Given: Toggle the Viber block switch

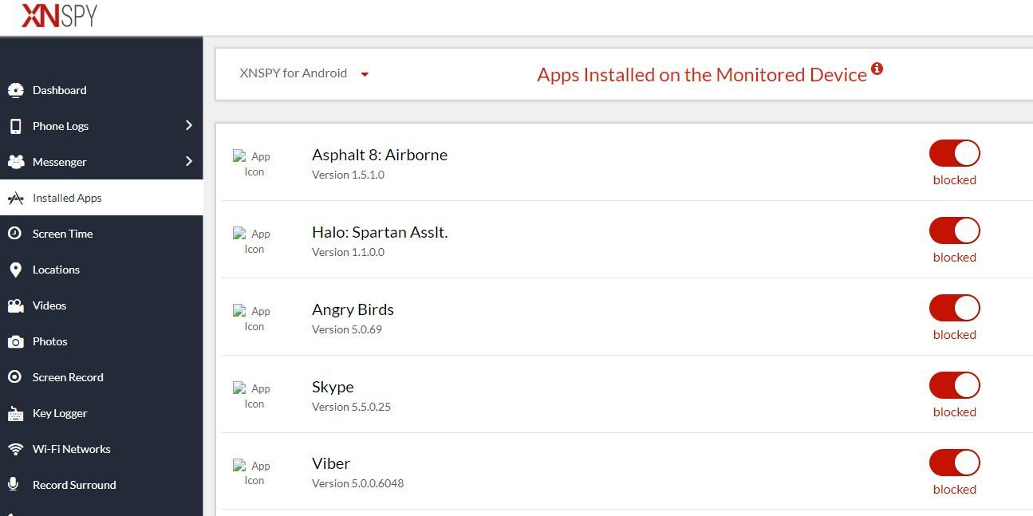Looking at the screenshot, I should [x=954, y=463].
